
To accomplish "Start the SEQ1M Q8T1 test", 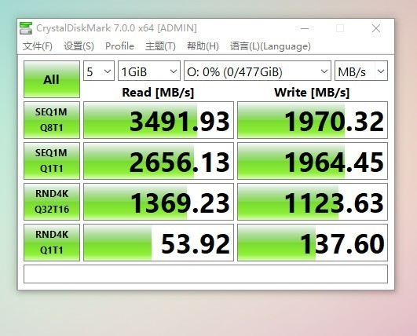I will (x=52, y=120).
